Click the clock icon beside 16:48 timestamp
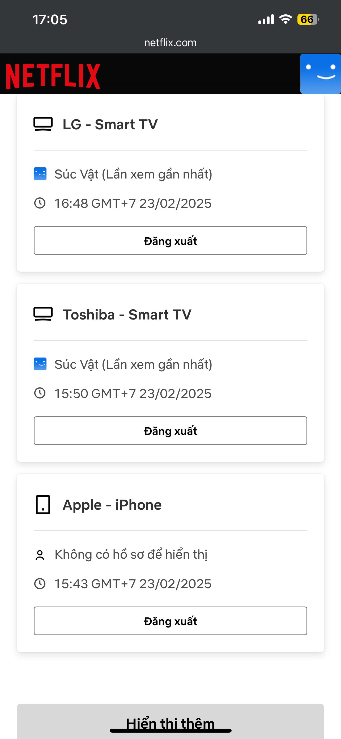The height and width of the screenshot is (739, 341). (x=40, y=203)
